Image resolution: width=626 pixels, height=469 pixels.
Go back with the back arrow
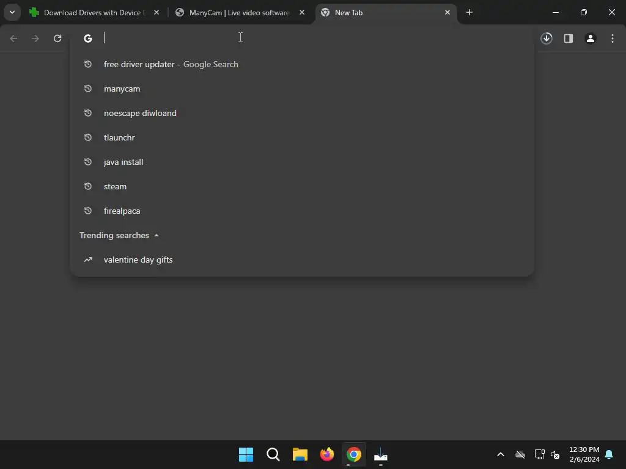point(13,38)
